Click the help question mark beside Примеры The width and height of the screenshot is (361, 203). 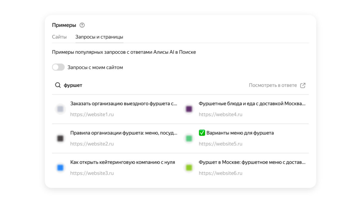click(x=82, y=25)
